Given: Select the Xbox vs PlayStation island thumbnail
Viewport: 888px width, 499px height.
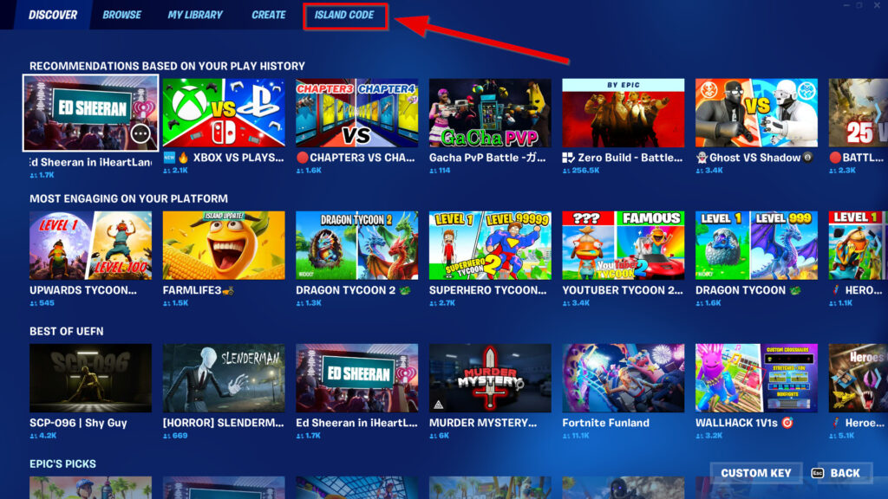Looking at the screenshot, I should pyautogui.click(x=224, y=113).
